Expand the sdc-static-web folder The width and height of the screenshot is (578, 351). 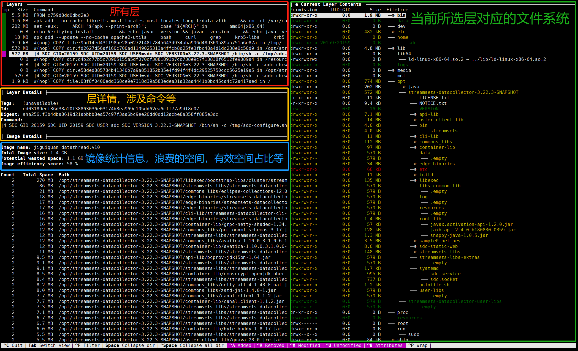[415, 246]
